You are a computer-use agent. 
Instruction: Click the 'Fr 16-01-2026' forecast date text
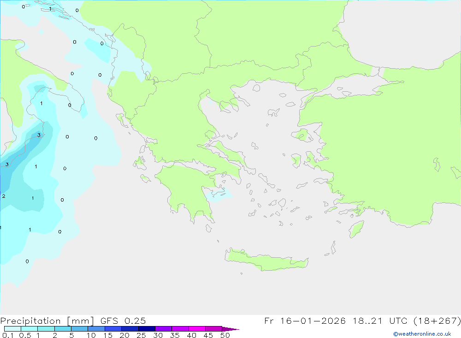click(x=305, y=320)
